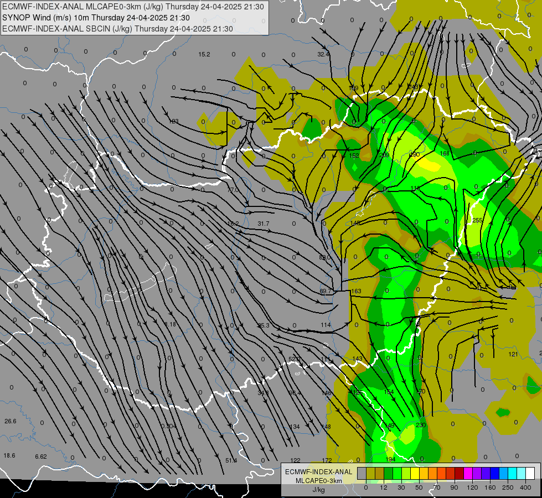Click the map value 32.4
The height and width of the screenshot is (498, 542).
click(323, 54)
